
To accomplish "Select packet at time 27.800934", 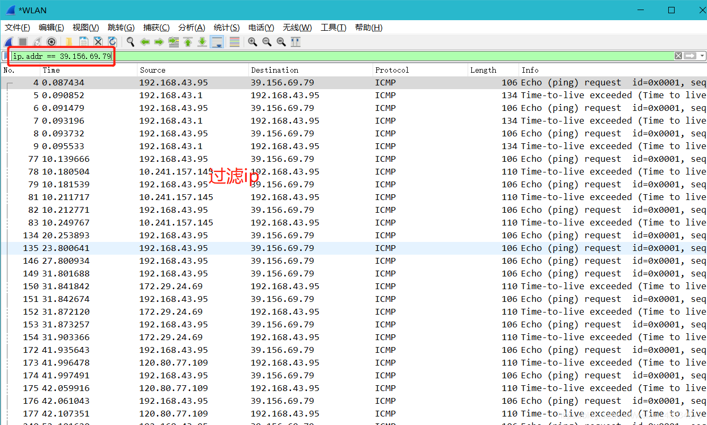I will pos(353,261).
